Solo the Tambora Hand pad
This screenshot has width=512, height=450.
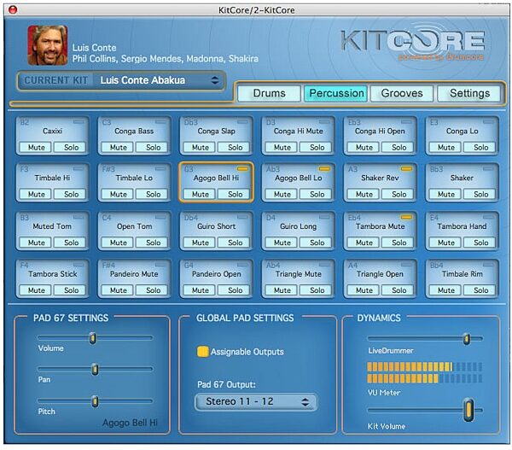(480, 243)
